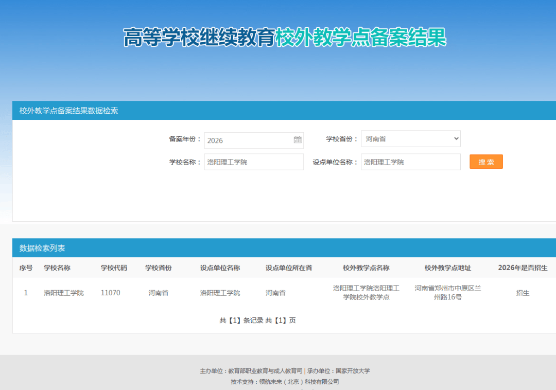
Task: Expand the 学校省份 dropdown showing 河南省
Action: pos(411,138)
